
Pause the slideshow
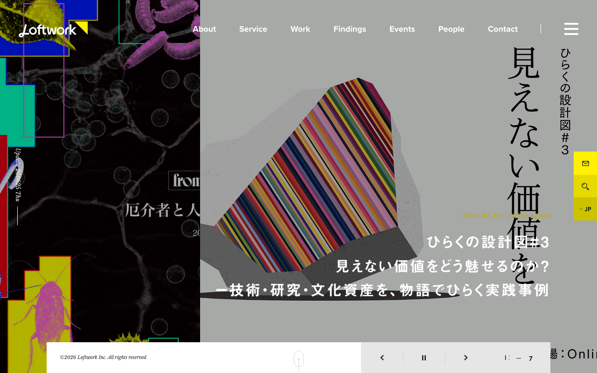pos(424,358)
